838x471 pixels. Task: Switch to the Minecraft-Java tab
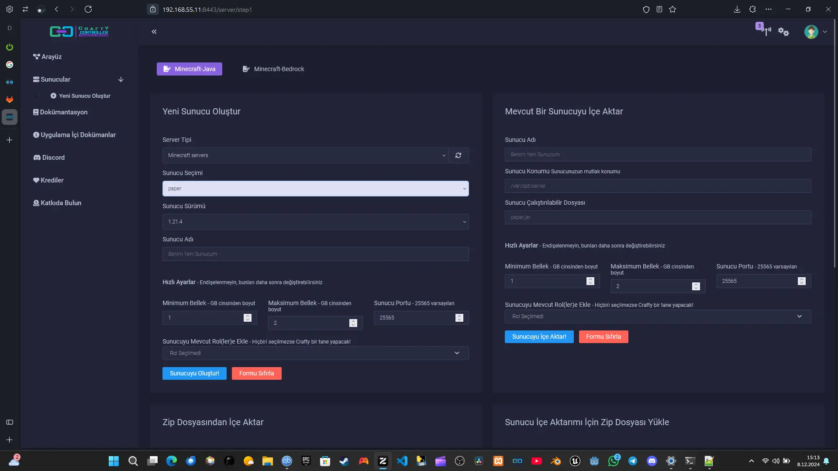pyautogui.click(x=190, y=69)
